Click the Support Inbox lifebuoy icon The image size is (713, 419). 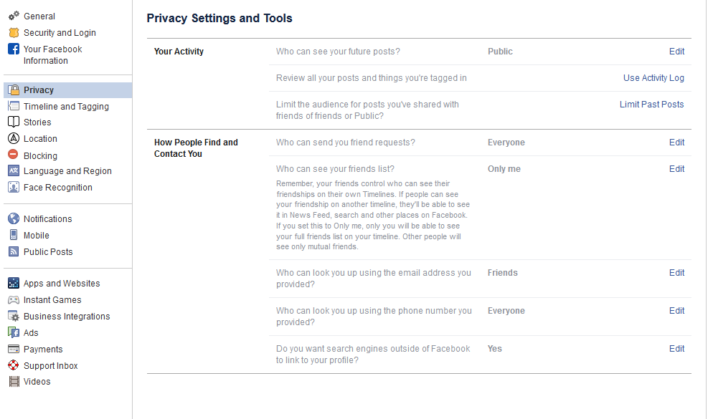point(14,366)
